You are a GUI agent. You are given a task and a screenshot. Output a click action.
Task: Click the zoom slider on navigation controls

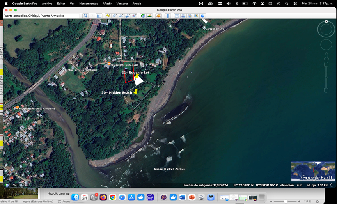326,77
